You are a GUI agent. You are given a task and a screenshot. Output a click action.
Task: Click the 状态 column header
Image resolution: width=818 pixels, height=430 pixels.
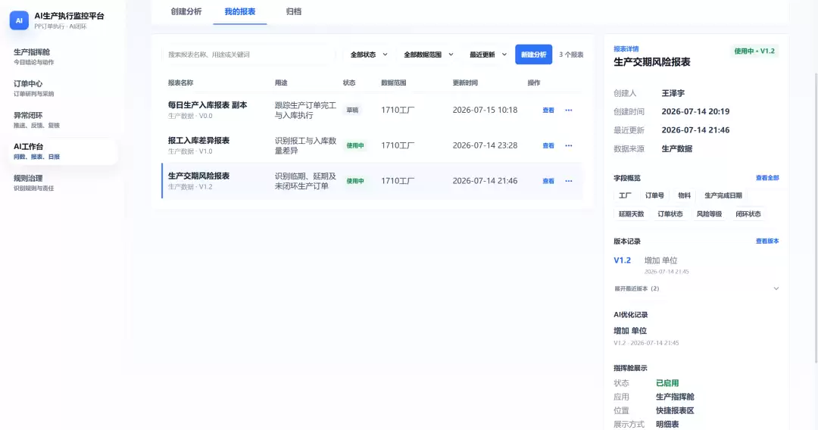click(349, 83)
